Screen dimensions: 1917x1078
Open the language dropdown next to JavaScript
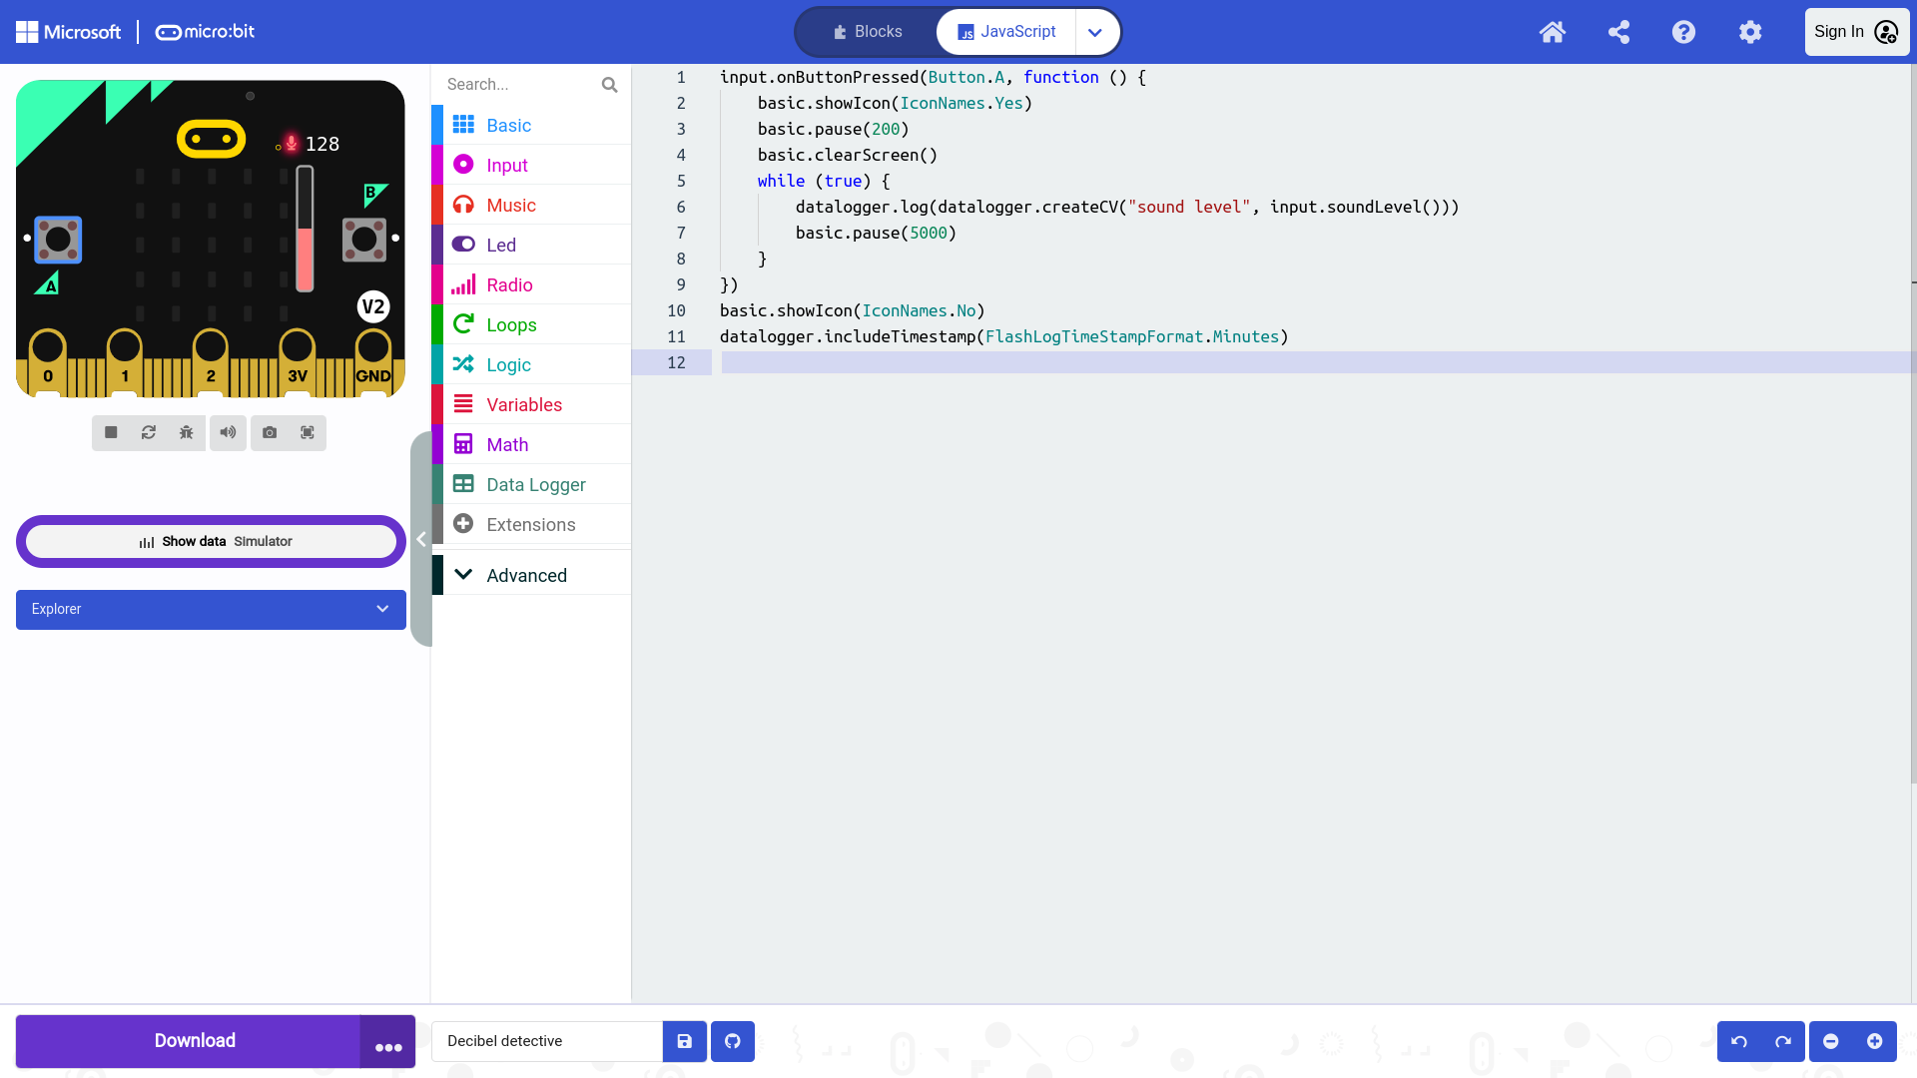coord(1095,32)
